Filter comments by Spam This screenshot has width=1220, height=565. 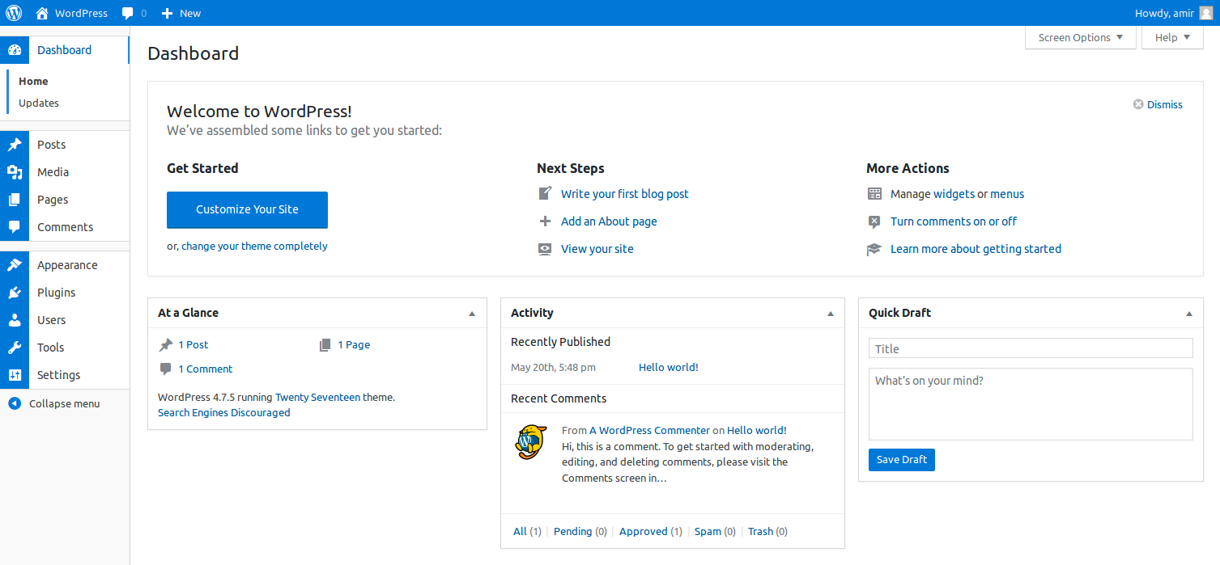[x=708, y=531]
